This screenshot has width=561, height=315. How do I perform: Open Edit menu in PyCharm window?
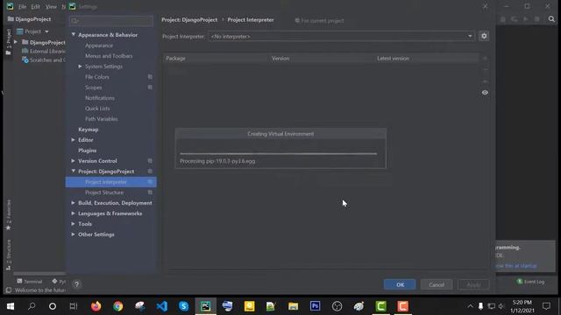pyautogui.click(x=35, y=6)
